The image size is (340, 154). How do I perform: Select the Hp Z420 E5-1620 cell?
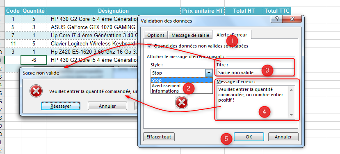(x=92, y=52)
